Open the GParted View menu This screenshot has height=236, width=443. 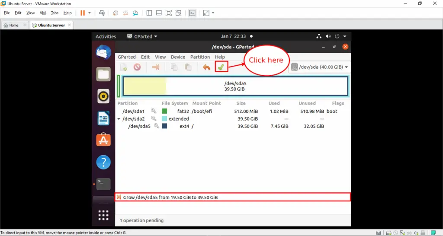160,57
